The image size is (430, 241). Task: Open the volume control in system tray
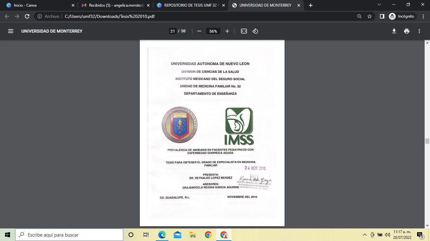click(388, 235)
